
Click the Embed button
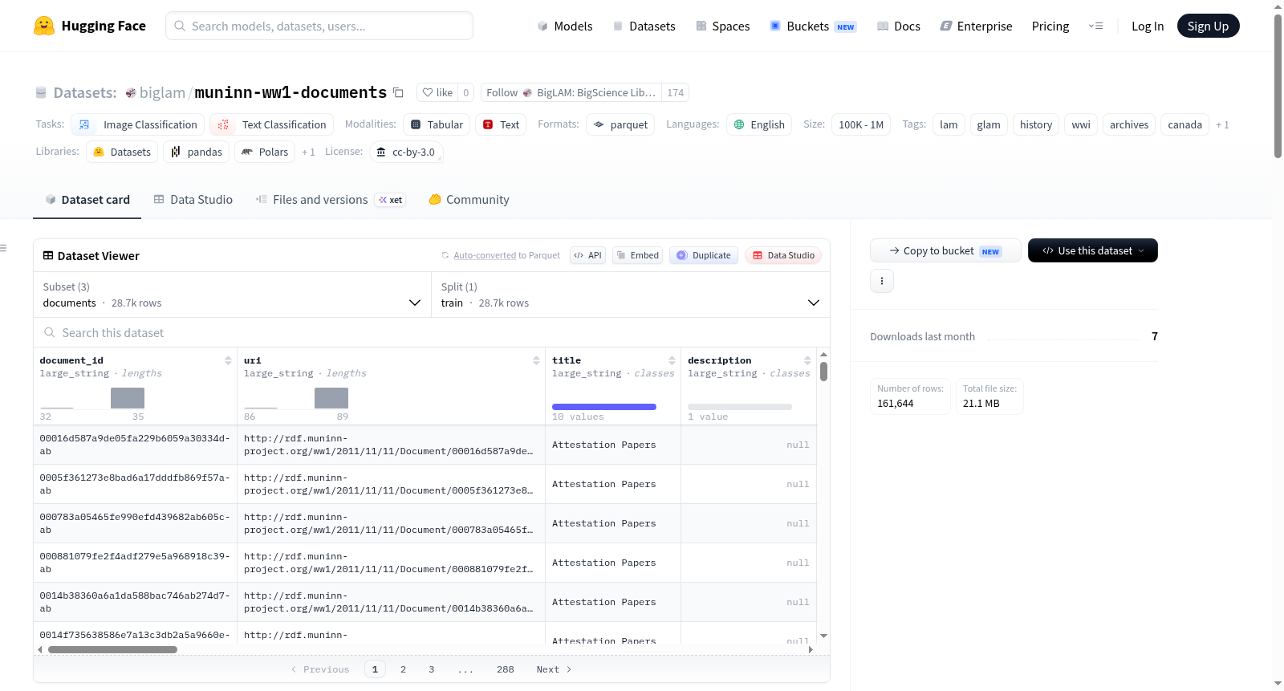(x=637, y=255)
